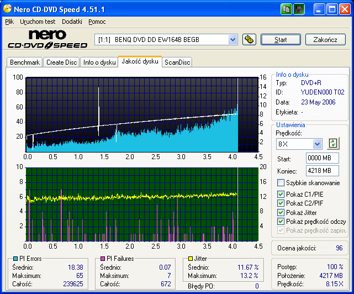The width and height of the screenshot is (354, 294).
Task: Toggle Pokaż prędkość odczytu checkbox
Action: click(x=281, y=222)
